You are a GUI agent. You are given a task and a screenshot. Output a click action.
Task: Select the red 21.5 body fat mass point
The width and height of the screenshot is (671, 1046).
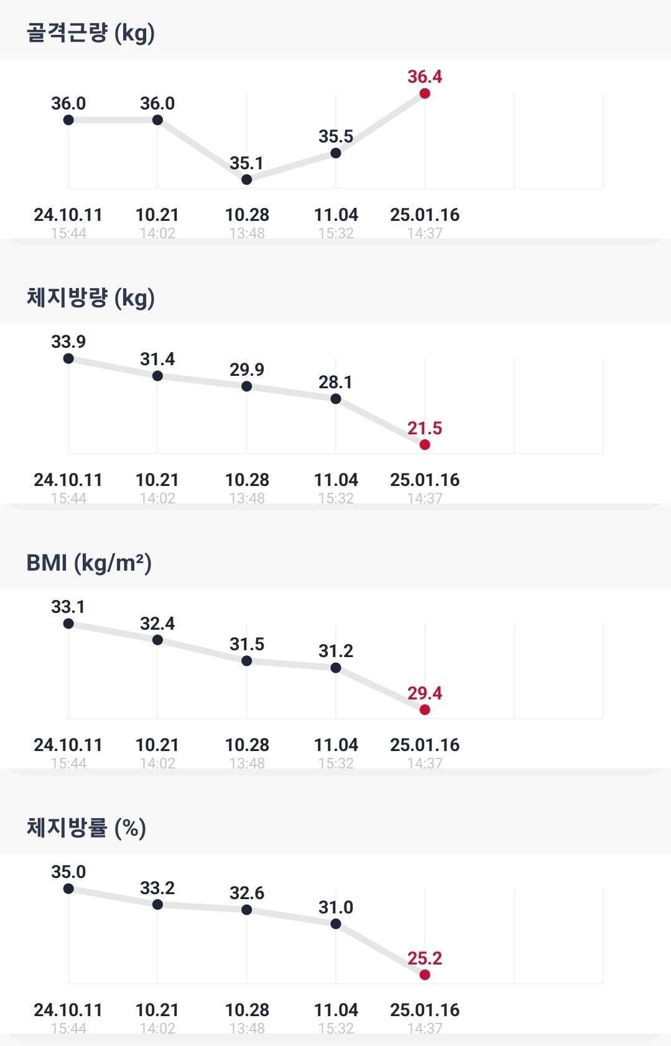point(425,444)
